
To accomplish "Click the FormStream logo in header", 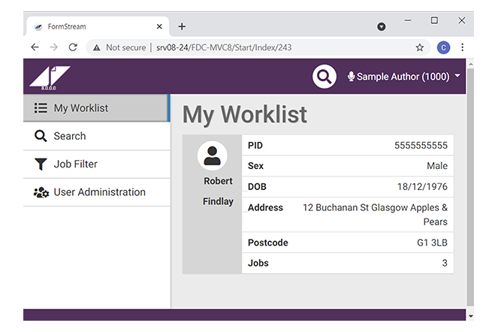I will [x=50, y=77].
